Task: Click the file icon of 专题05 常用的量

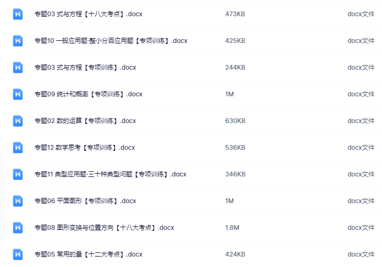Action: click(x=18, y=254)
